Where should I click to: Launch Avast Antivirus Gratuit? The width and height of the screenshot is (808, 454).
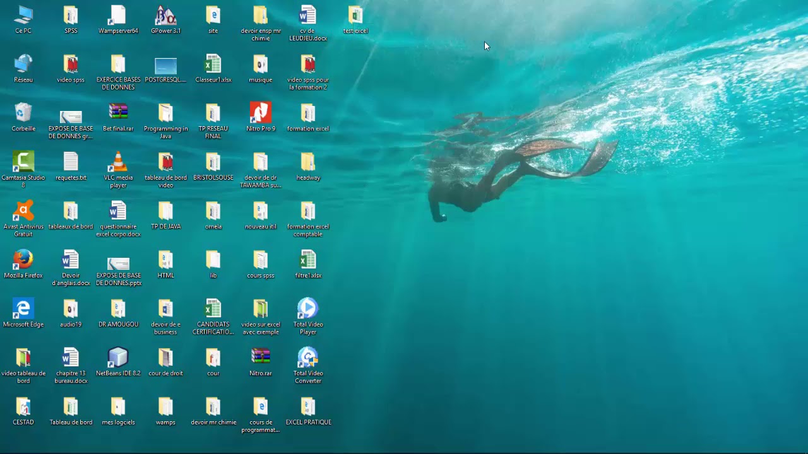[x=23, y=219]
